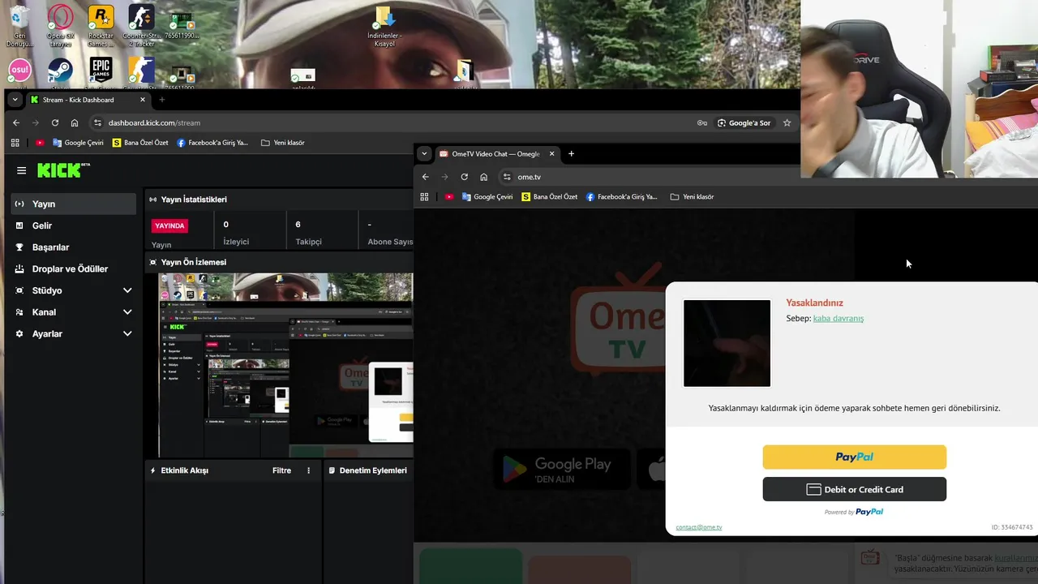Image resolution: width=1038 pixels, height=584 pixels.
Task: Open Droplar ve Ödüller in the Kick sidebar
Action: coord(73,268)
